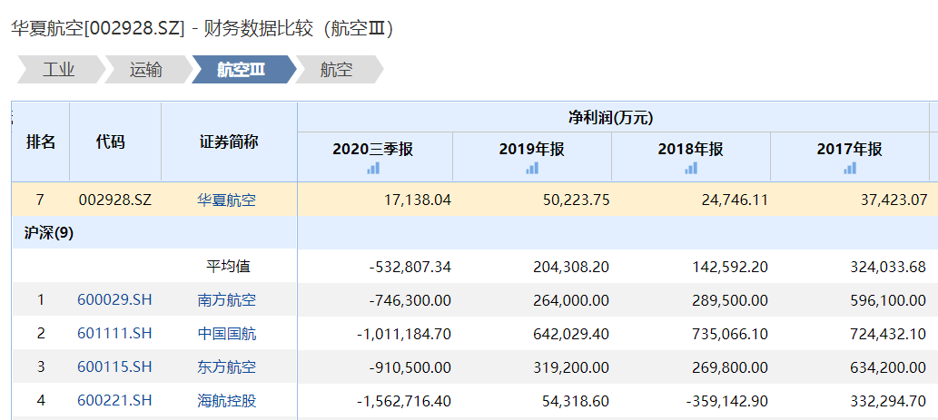Click the 净利润(万元) group header
Viewport: 938px width, 420px height.
tap(610, 117)
